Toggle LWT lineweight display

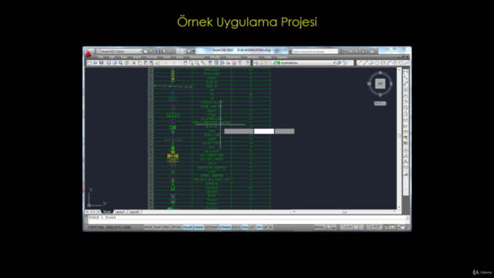[252, 227]
